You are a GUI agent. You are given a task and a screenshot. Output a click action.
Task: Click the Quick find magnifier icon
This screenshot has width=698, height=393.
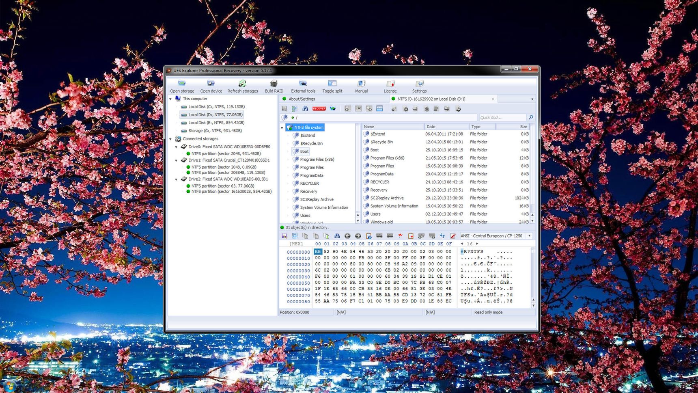tap(530, 117)
